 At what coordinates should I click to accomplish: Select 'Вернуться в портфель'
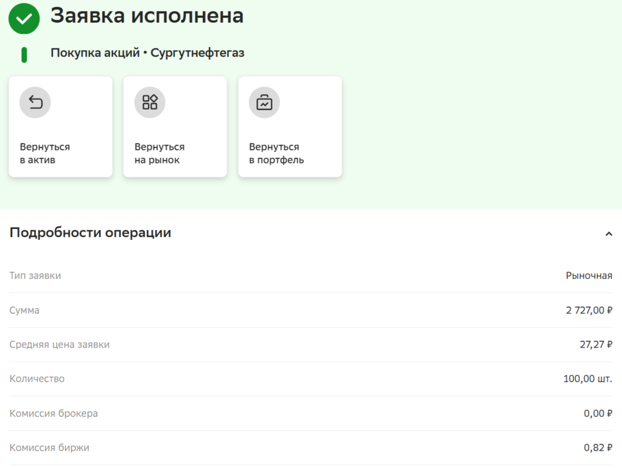(290, 126)
